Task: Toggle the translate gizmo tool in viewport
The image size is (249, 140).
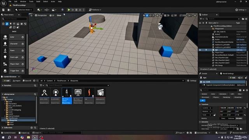Action: [x=147, y=16]
